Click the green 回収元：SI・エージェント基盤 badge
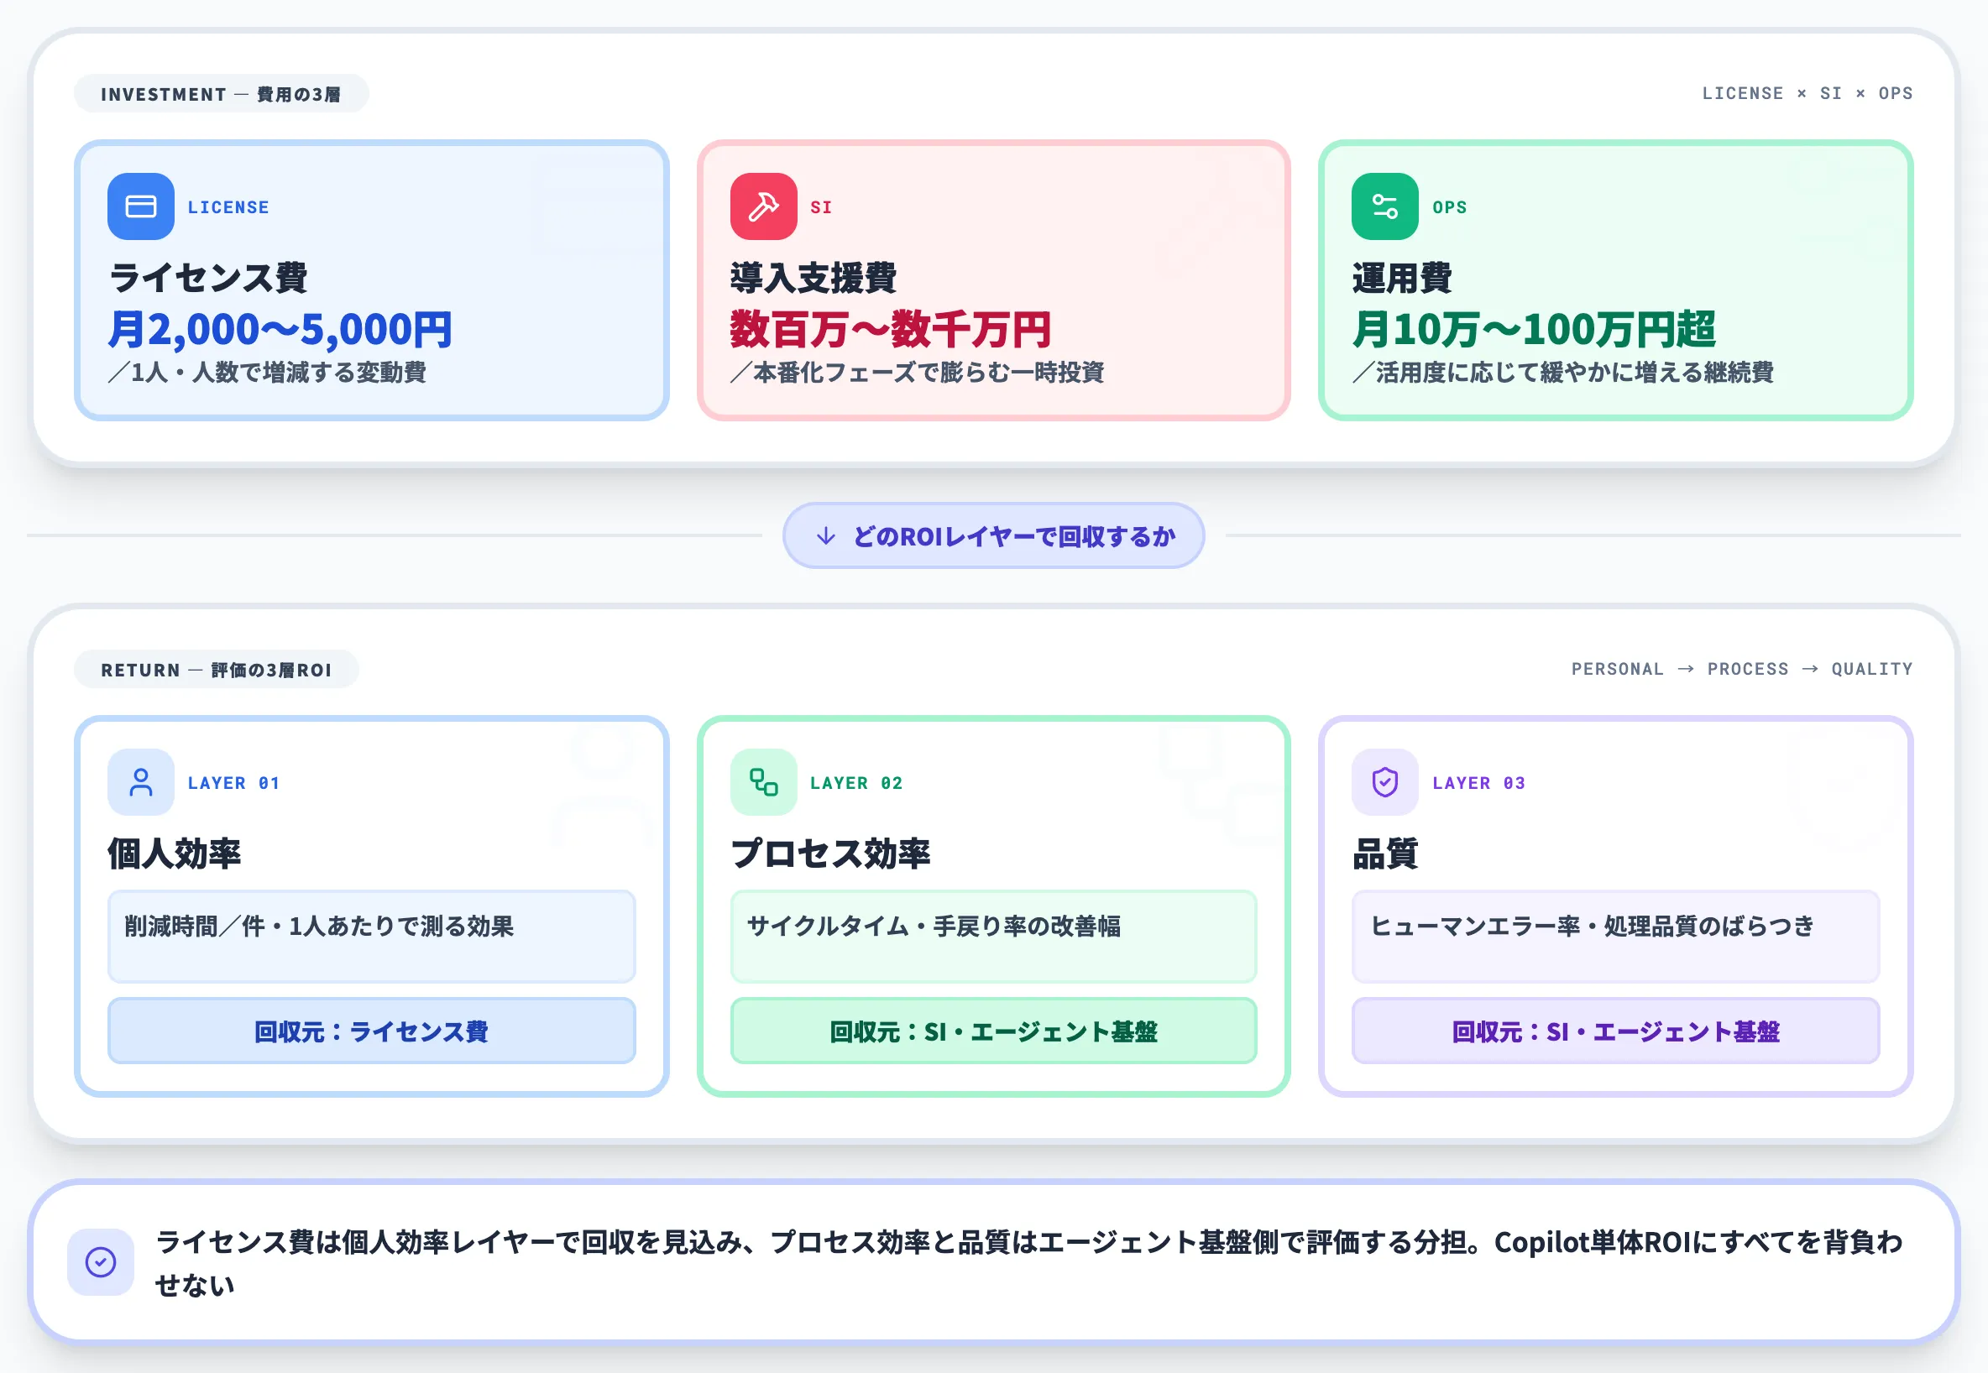This screenshot has width=1988, height=1373. click(993, 1031)
